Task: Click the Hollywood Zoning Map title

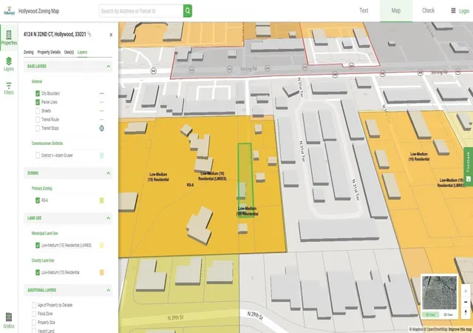Action: pyautogui.click(x=39, y=11)
